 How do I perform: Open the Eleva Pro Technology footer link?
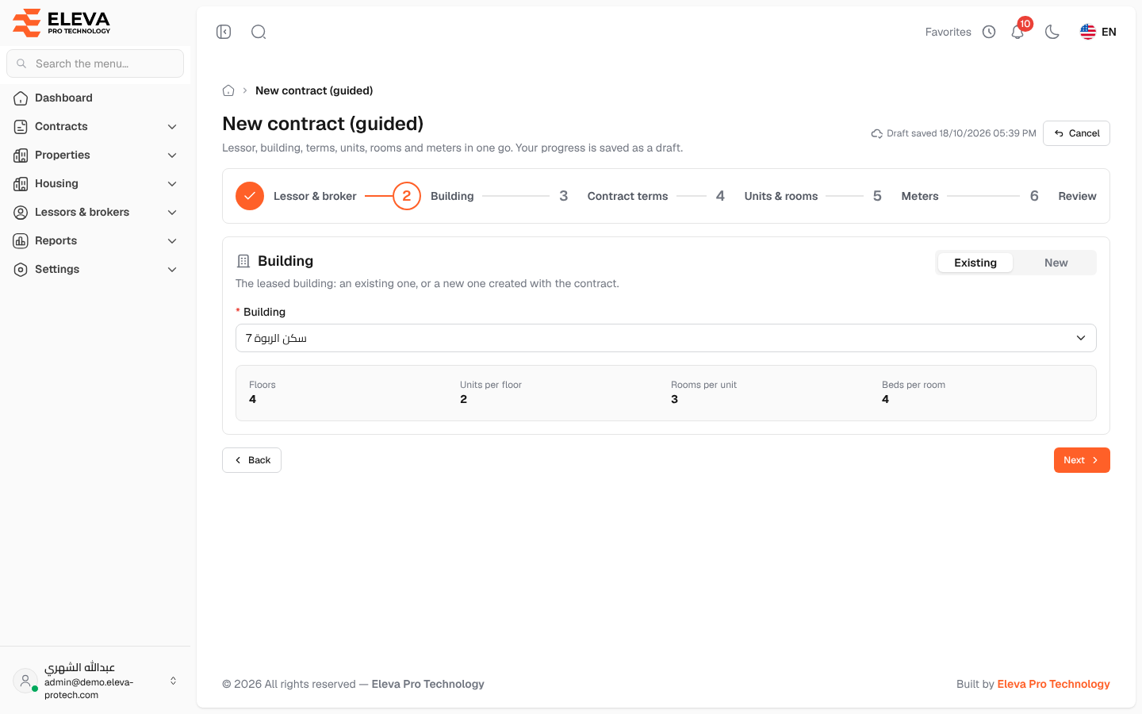(1053, 684)
